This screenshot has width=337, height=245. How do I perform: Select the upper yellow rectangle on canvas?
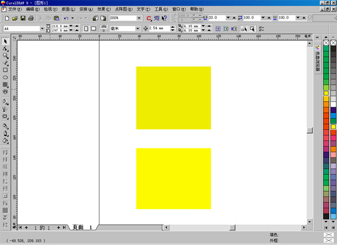(x=174, y=98)
